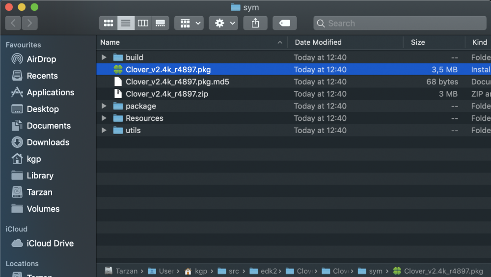Focus the Search field

coord(400,23)
